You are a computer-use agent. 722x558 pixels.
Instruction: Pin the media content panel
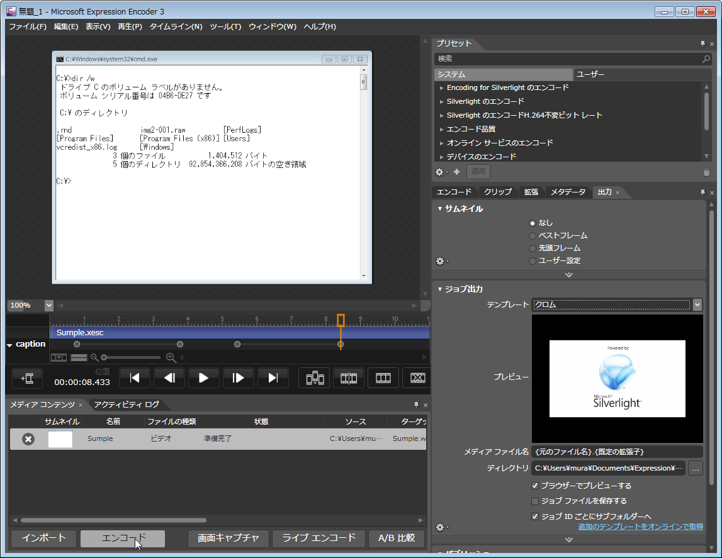[416, 405]
